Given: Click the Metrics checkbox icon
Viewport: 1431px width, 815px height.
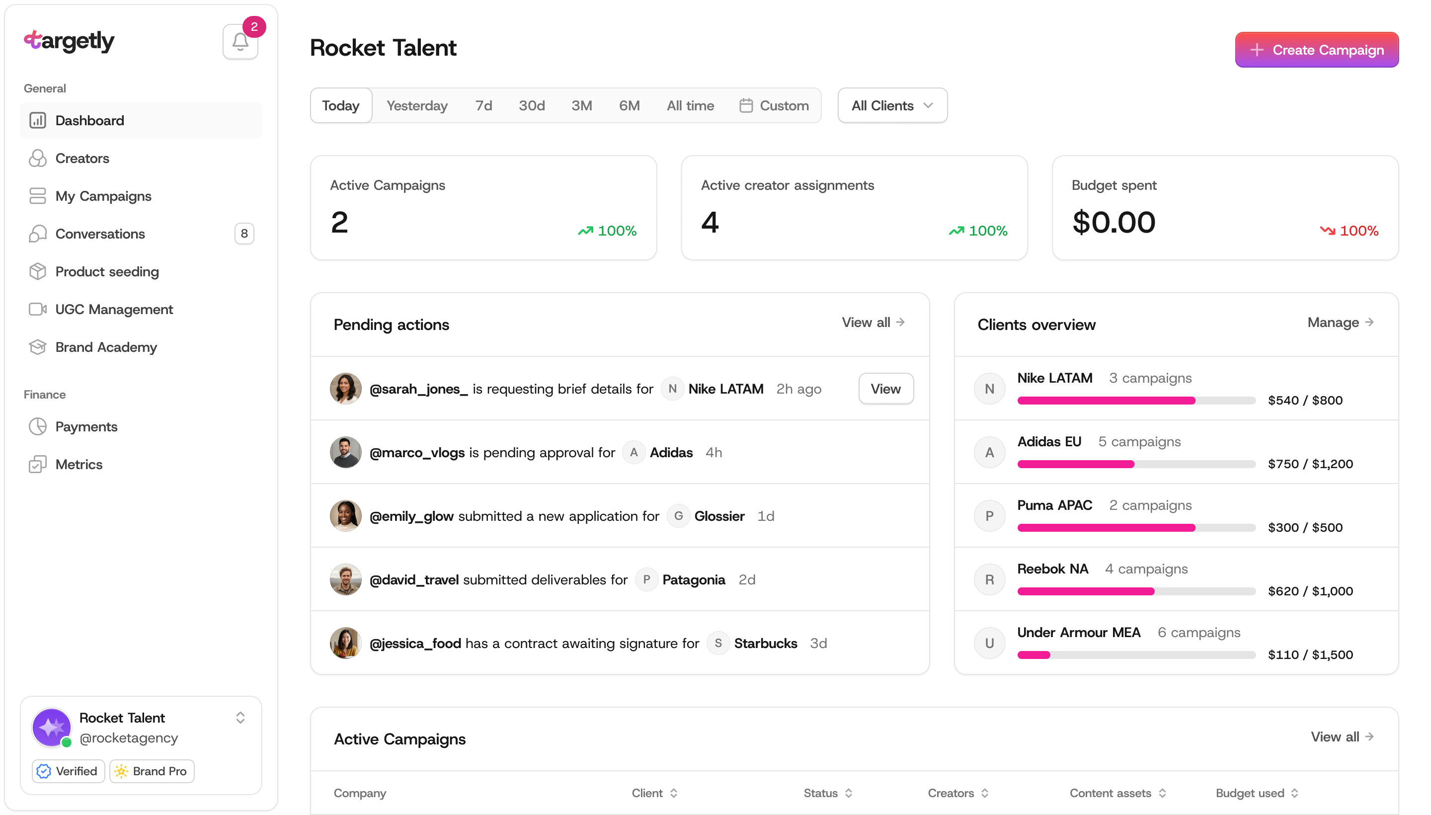Looking at the screenshot, I should 37,465.
